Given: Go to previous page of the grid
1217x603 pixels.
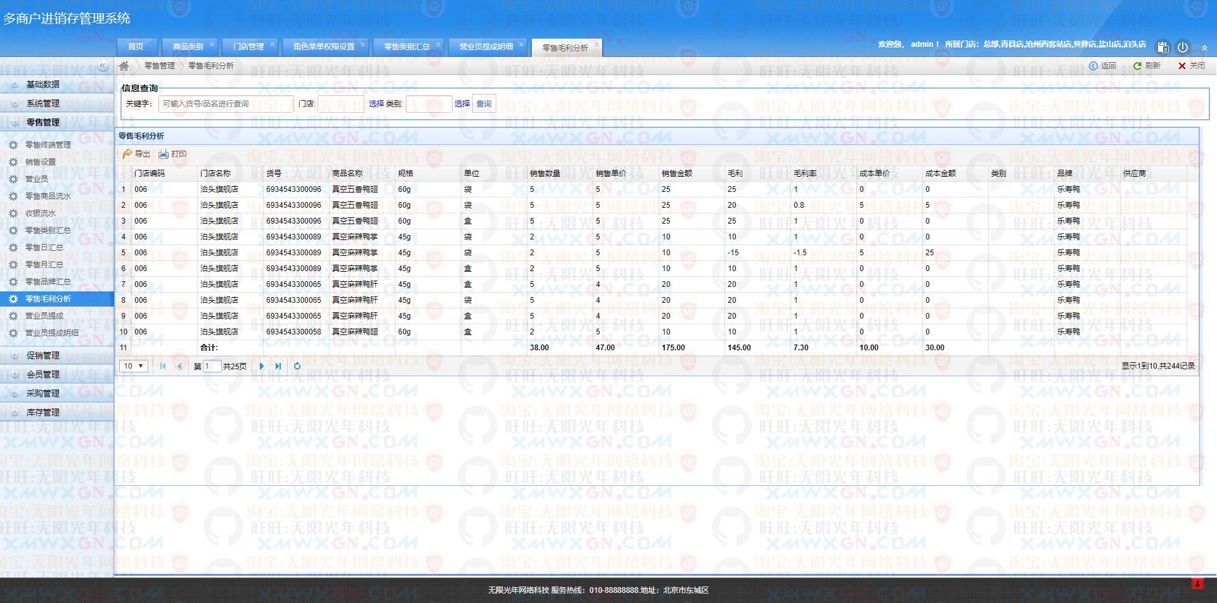Looking at the screenshot, I should [179, 366].
